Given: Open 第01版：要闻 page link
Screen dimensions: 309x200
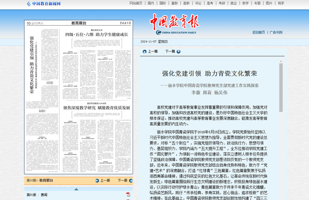Looking at the screenshot, I should [37, 195].
